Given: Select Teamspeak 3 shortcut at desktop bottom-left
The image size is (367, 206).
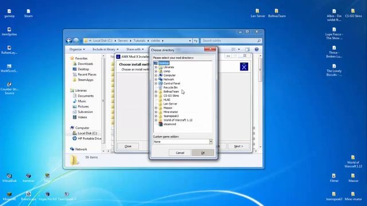Looking at the screenshot, I should [x=67, y=196].
